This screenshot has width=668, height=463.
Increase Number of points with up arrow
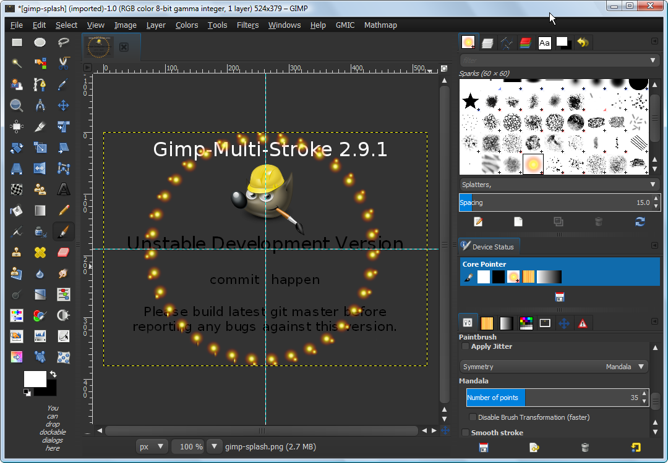click(x=644, y=394)
